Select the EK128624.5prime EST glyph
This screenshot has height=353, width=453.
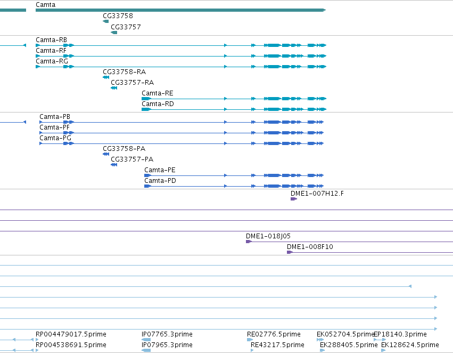click(383, 350)
